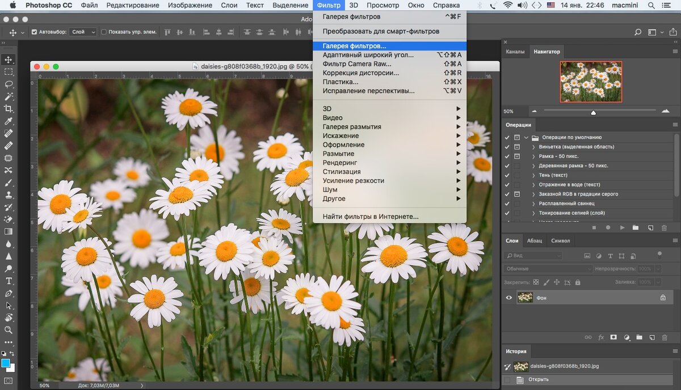Select the Rectangular Marquee tool
The width and height of the screenshot is (681, 390).
click(9, 72)
